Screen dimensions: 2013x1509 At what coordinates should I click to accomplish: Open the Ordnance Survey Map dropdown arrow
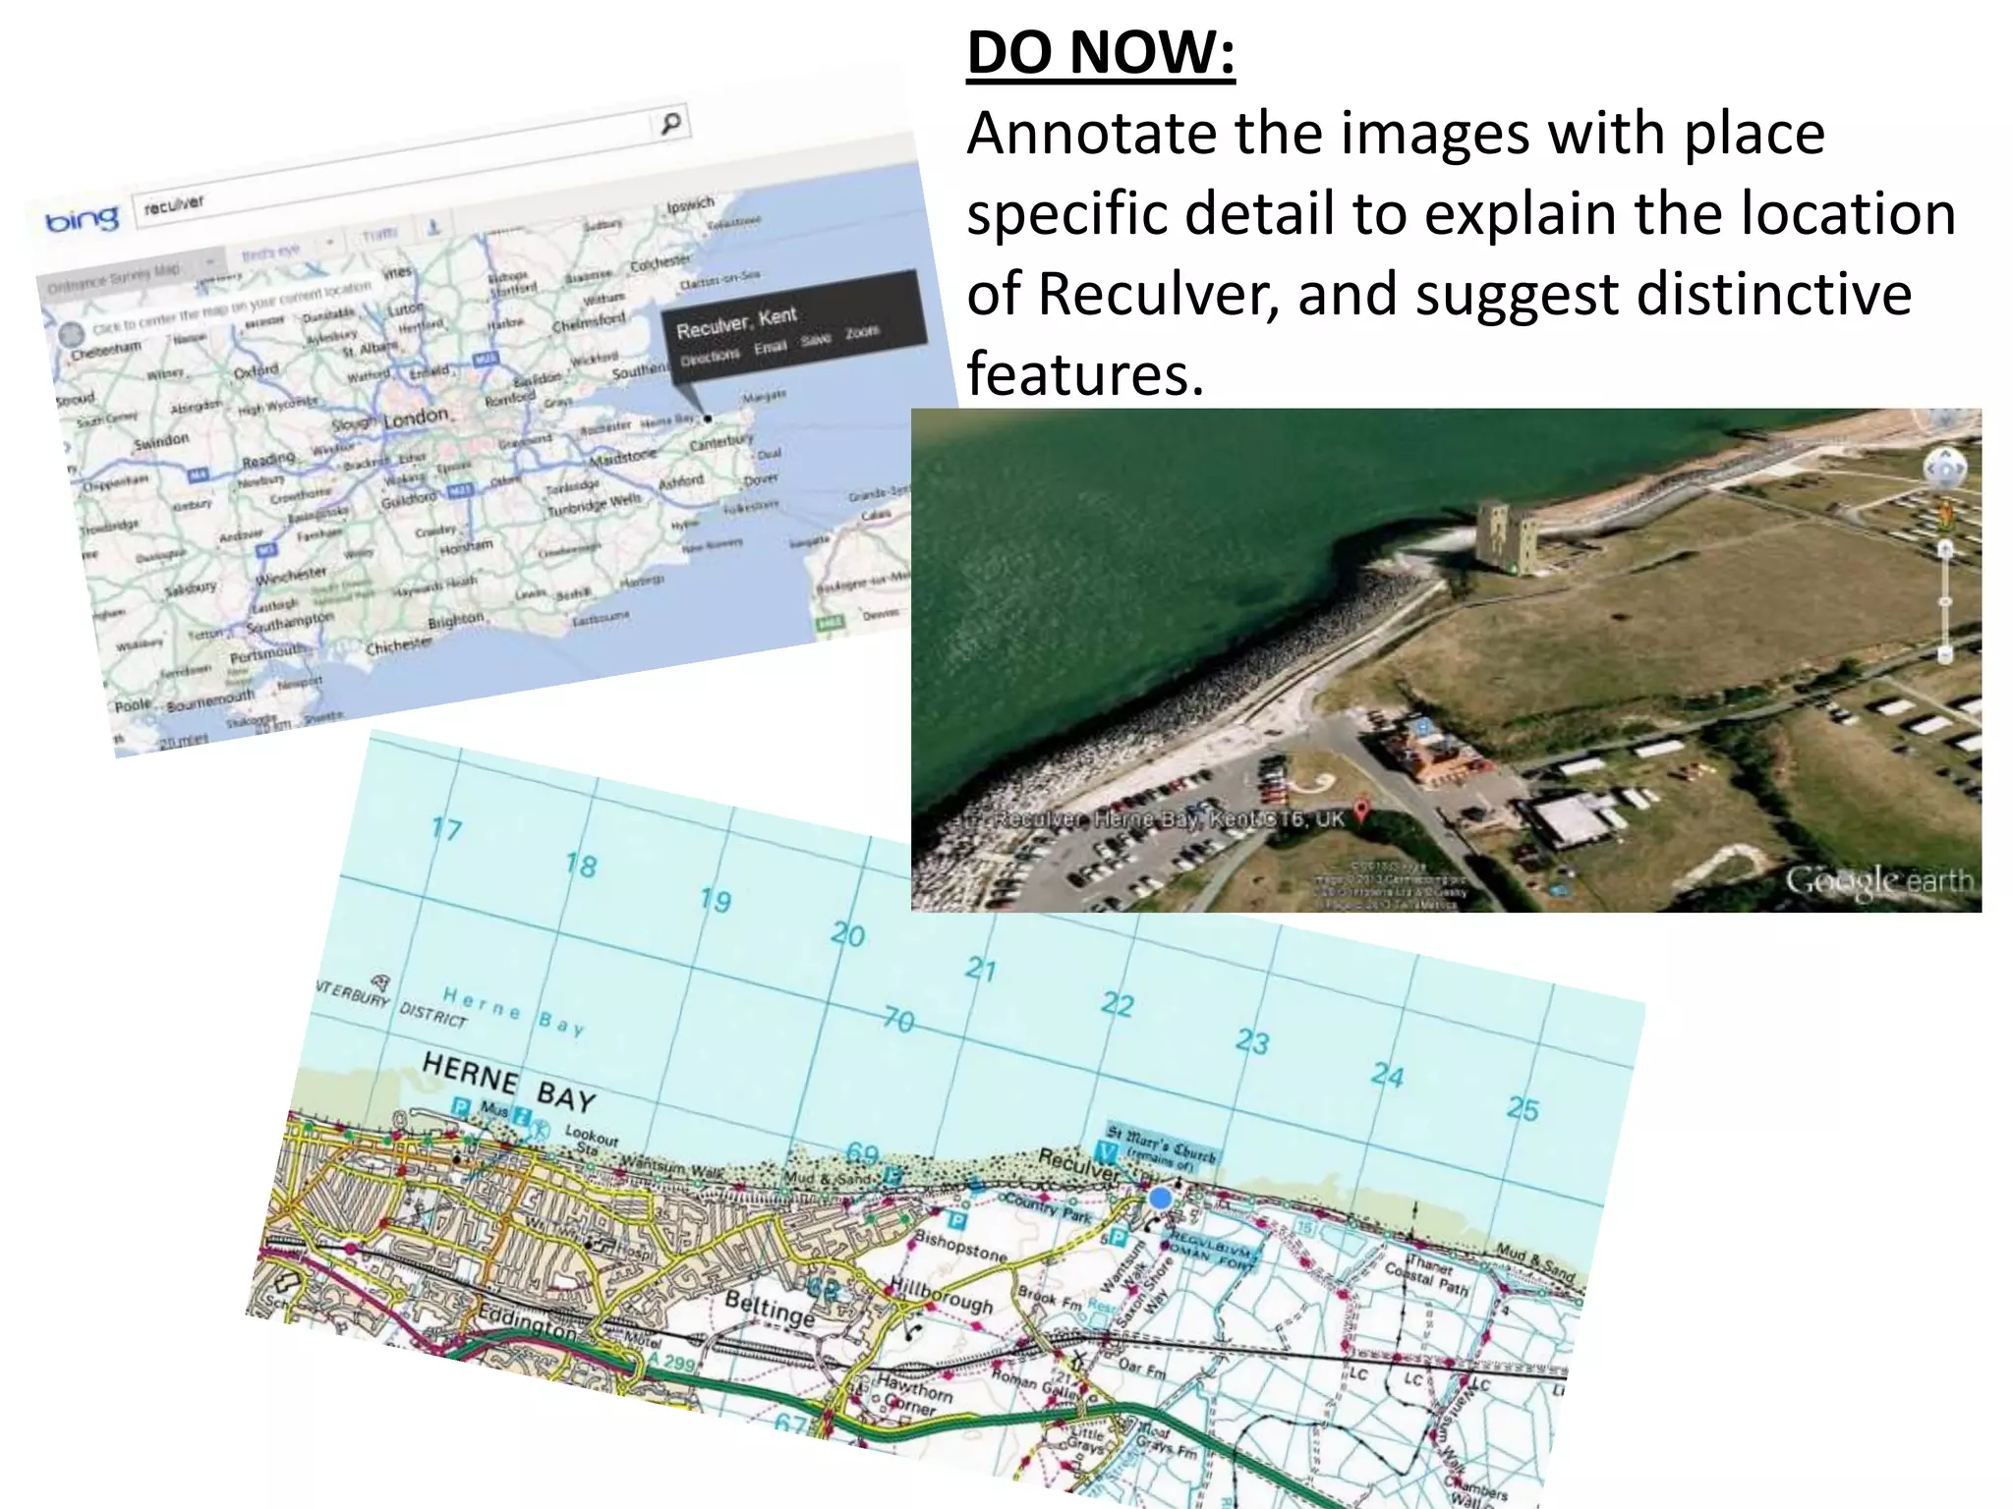(x=210, y=263)
